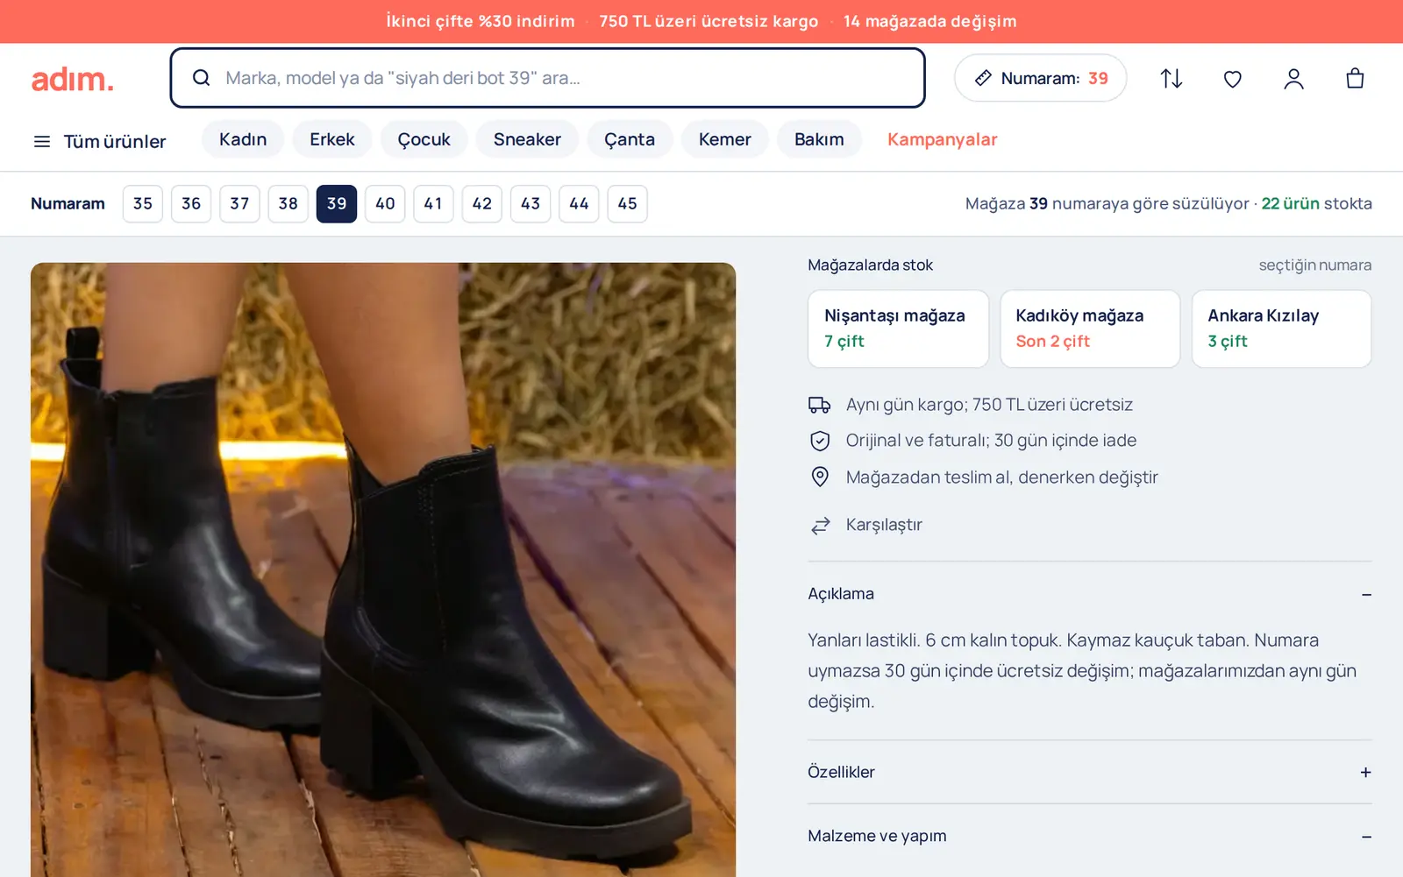Open the Sneaker category
1403x877 pixels.
click(x=527, y=139)
